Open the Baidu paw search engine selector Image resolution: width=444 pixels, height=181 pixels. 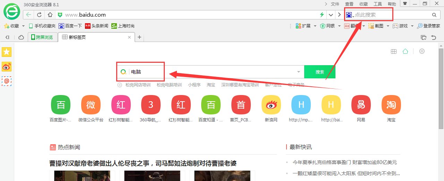[350, 15]
